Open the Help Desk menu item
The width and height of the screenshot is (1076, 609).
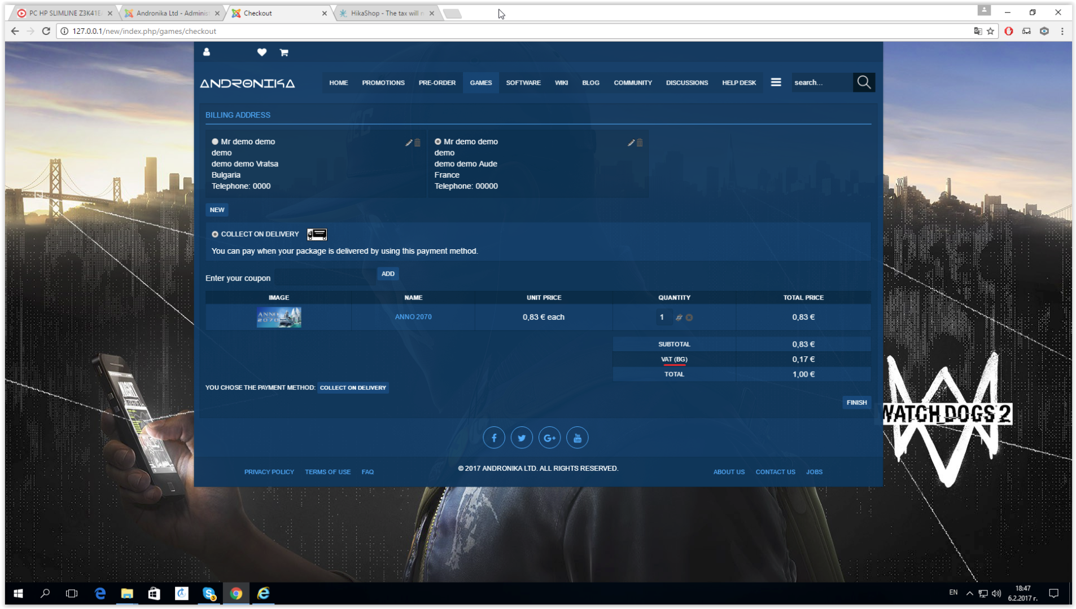(739, 83)
